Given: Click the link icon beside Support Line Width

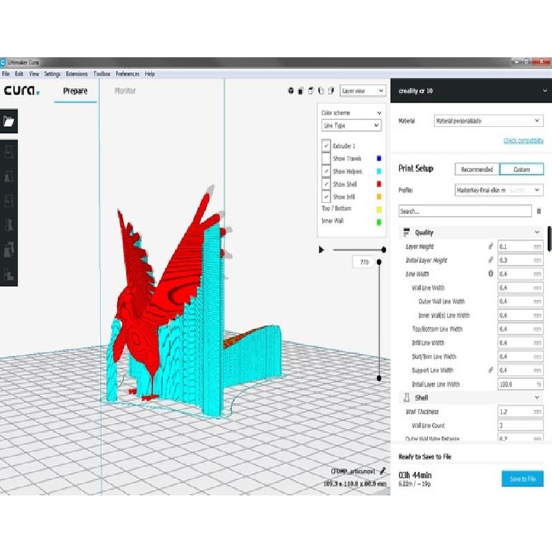Looking at the screenshot, I should [x=491, y=370].
